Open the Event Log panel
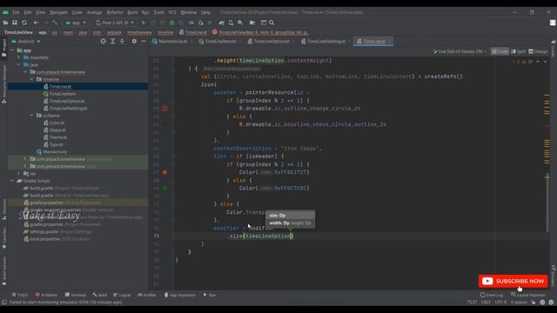 pos(492,295)
